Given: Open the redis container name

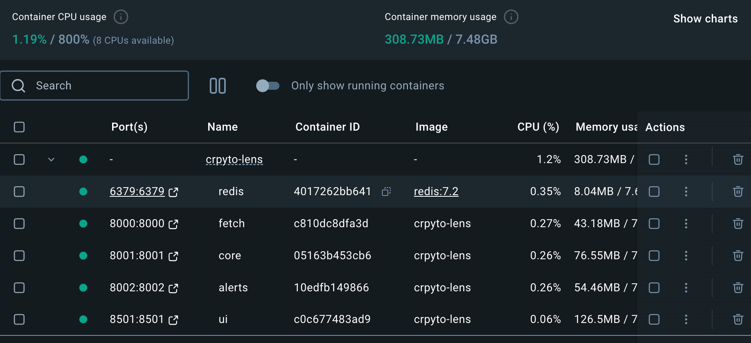Looking at the screenshot, I should [x=231, y=192].
